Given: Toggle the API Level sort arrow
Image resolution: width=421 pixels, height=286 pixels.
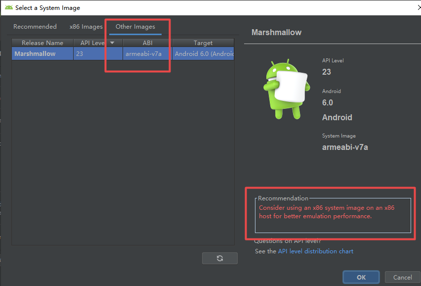Looking at the screenshot, I should 112,43.
